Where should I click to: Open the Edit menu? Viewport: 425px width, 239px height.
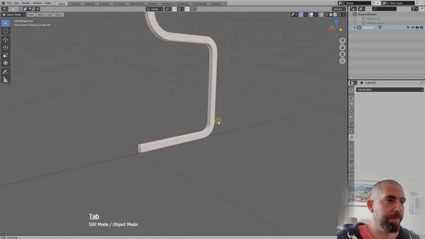coord(17,3)
